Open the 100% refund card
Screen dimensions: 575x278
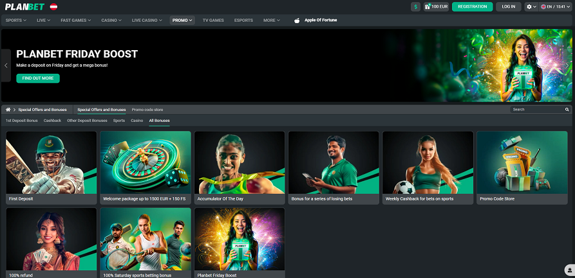(52, 243)
